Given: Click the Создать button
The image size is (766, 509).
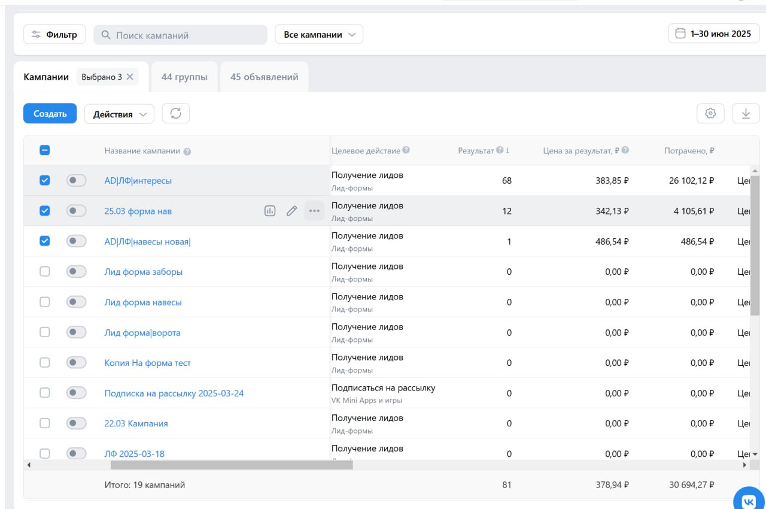Looking at the screenshot, I should click(50, 113).
